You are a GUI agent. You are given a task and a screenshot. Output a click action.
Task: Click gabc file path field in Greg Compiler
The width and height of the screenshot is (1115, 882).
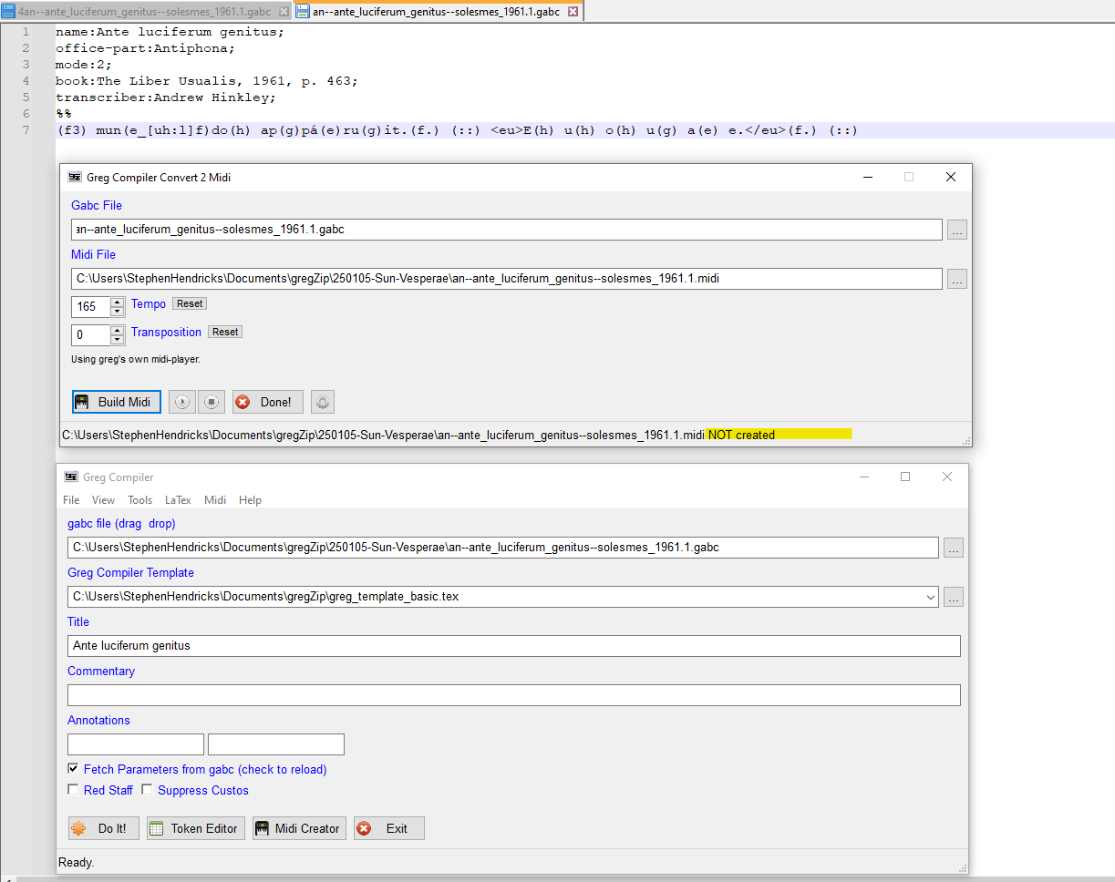503,548
